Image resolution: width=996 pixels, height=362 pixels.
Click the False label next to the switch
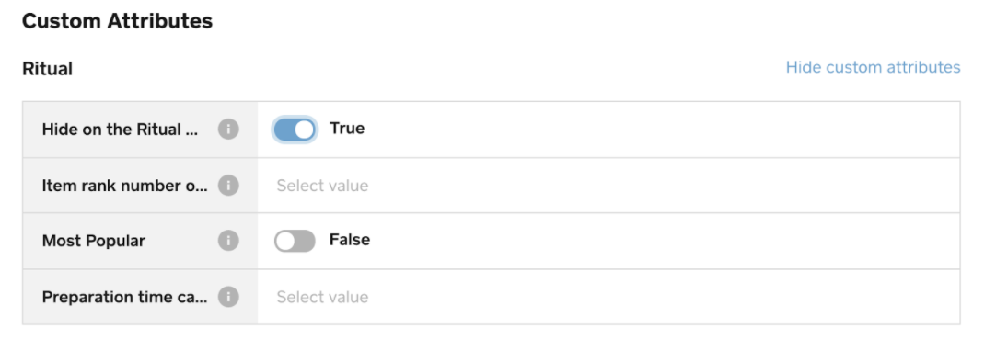(x=350, y=241)
